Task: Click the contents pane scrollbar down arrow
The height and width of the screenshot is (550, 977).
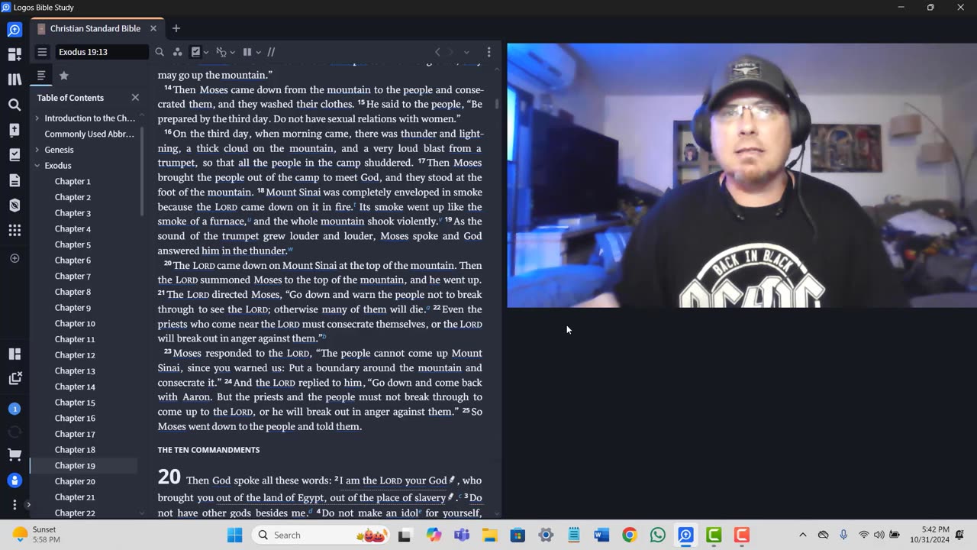Action: coord(142,513)
